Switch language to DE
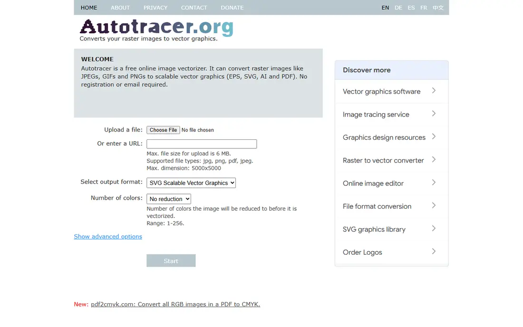This screenshot has width=523, height=327. click(x=398, y=8)
